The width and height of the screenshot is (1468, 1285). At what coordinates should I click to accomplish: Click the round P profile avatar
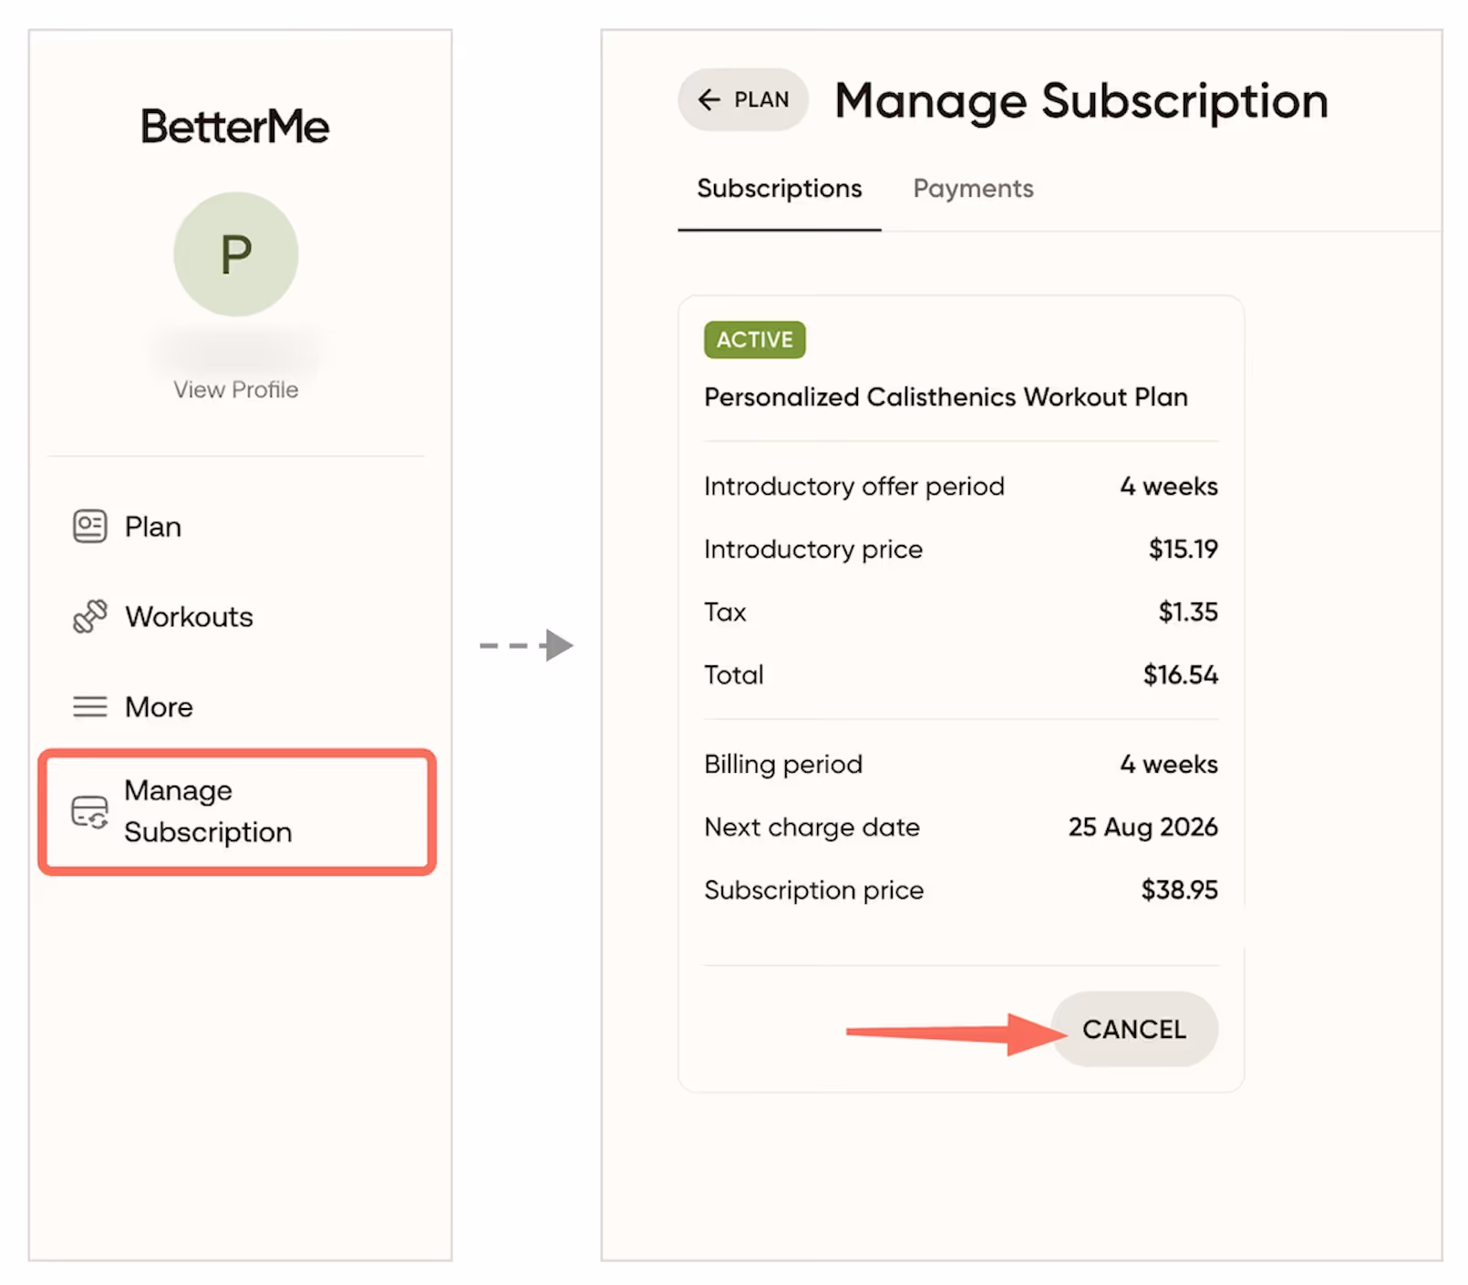(236, 254)
